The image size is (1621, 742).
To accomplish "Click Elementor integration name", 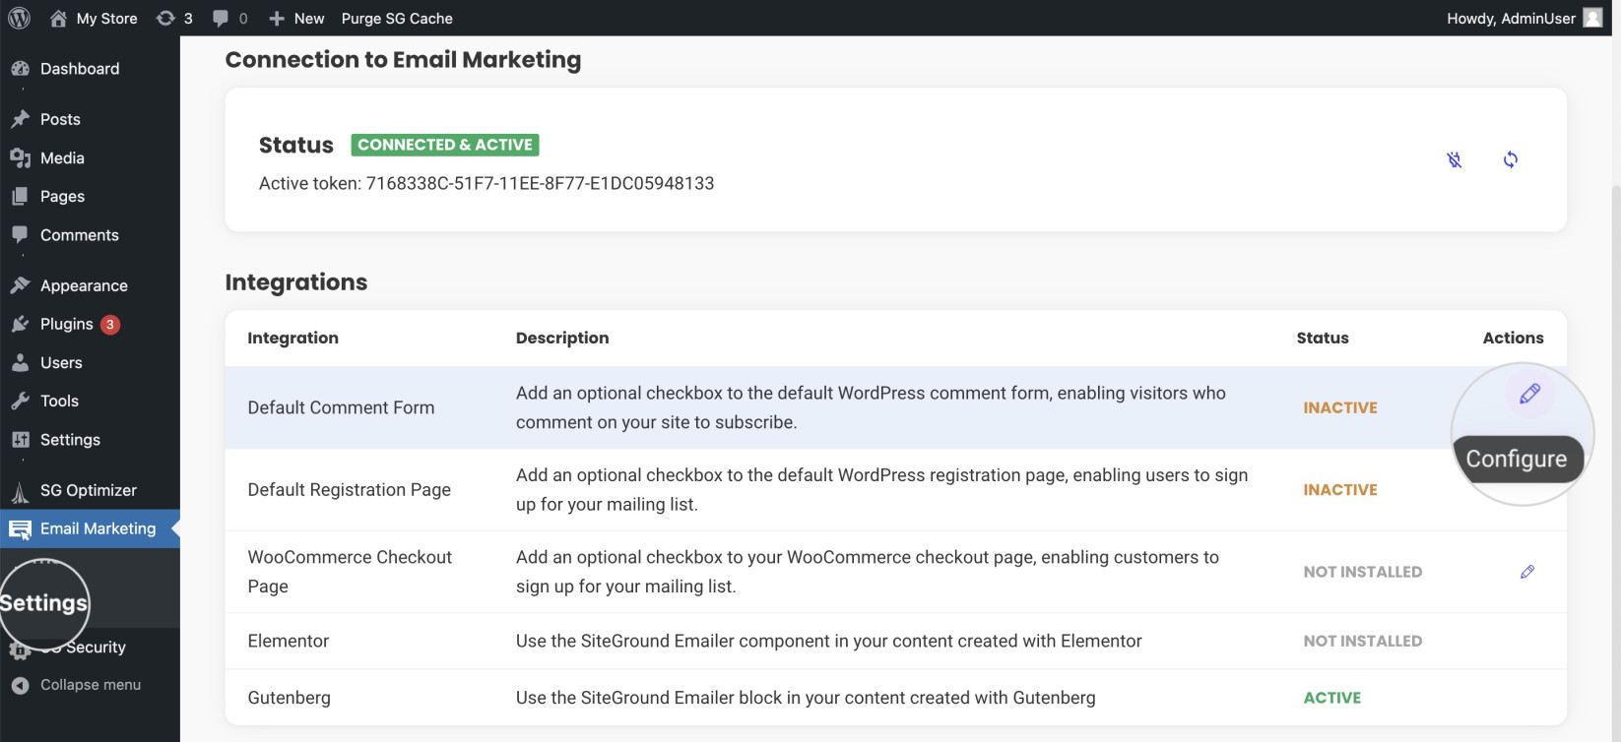I will 288,641.
